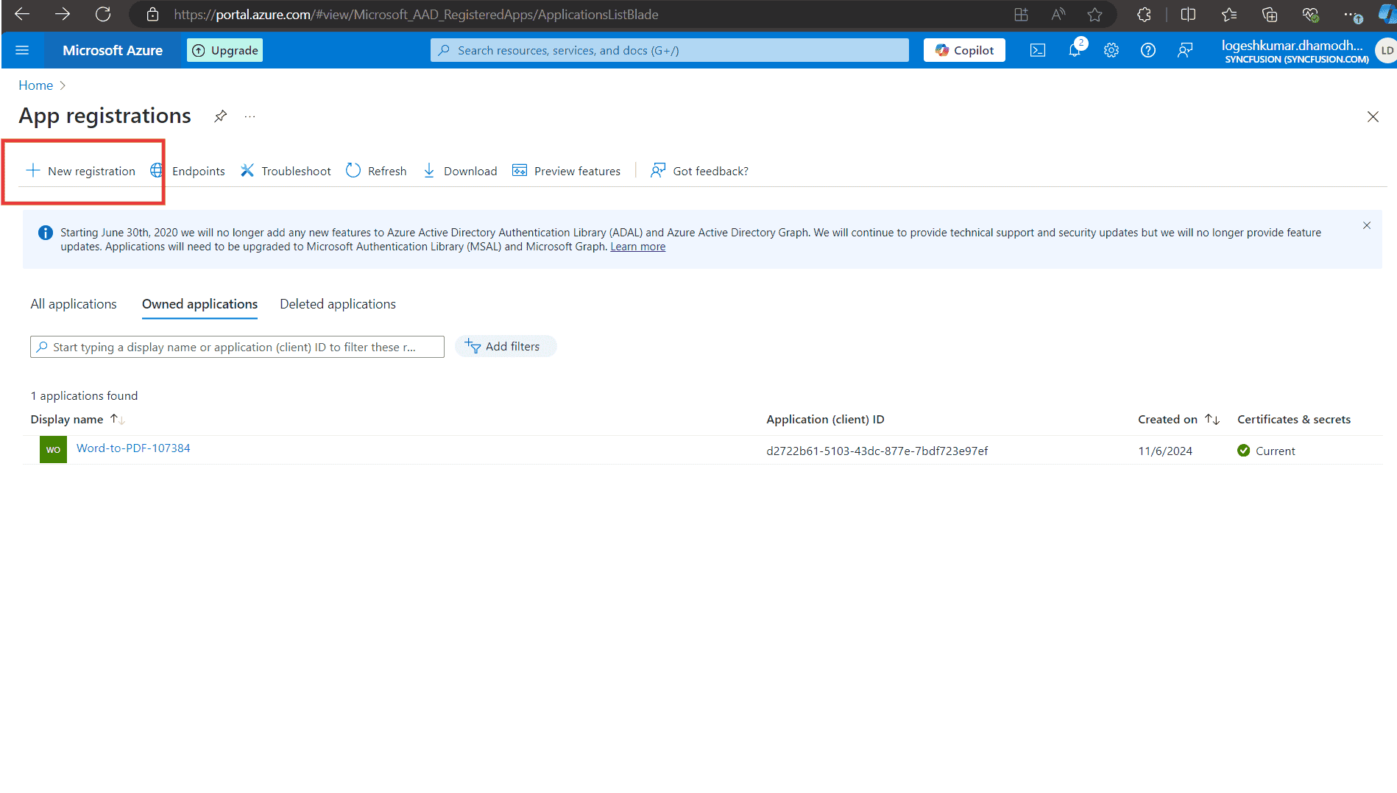Open the feedback person icon in top bar
The image size is (1397, 793).
pos(1185,50)
